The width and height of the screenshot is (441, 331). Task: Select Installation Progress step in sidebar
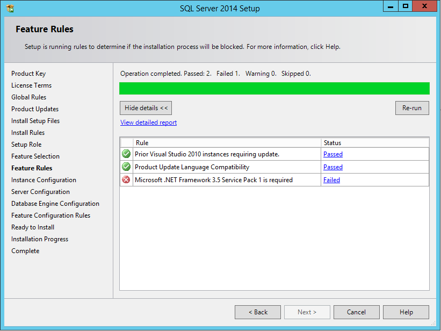pyautogui.click(x=40, y=239)
